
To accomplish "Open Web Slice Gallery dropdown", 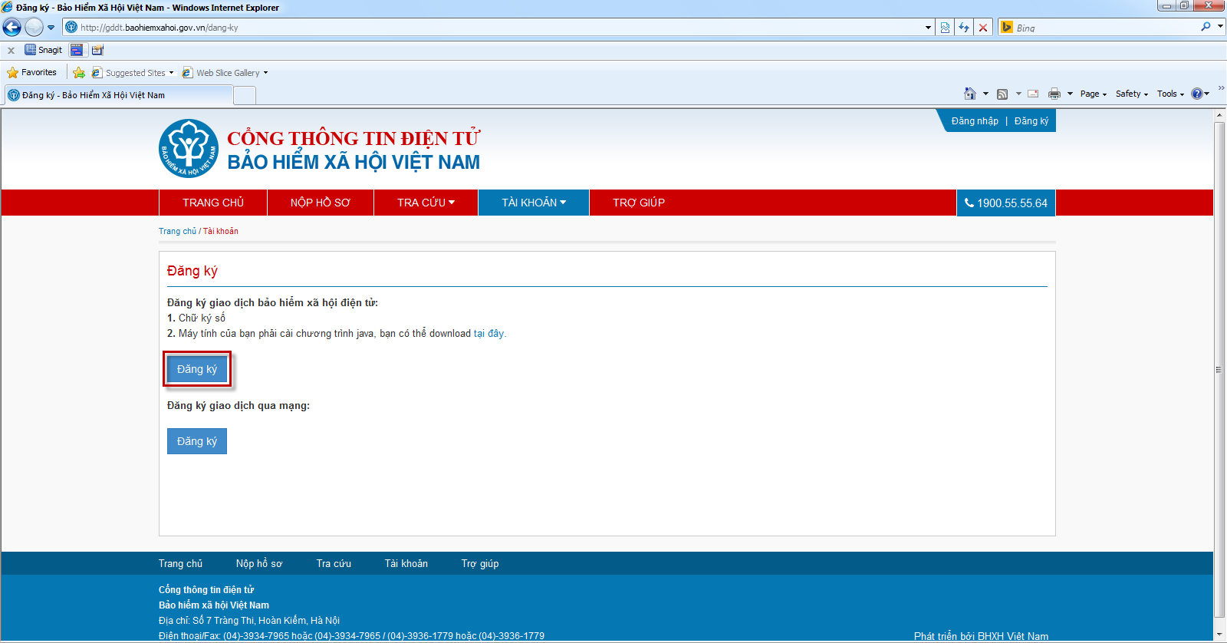I will tap(225, 73).
